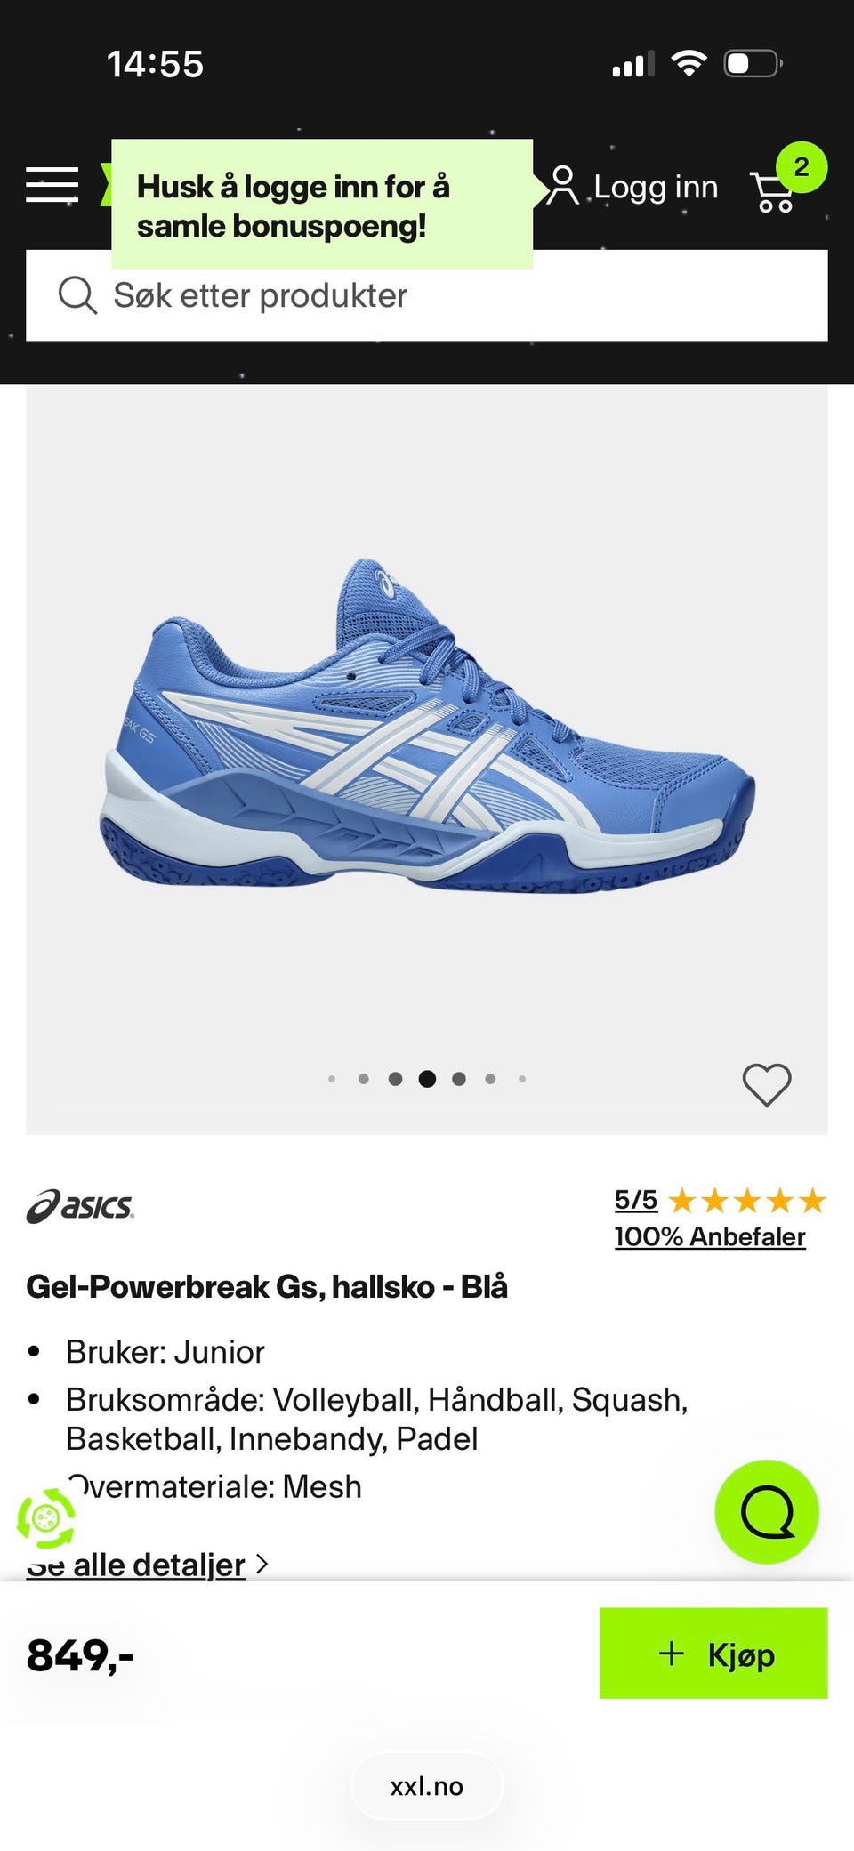Focus the Søk etter produkter field
The image size is (854, 1851).
(x=427, y=295)
